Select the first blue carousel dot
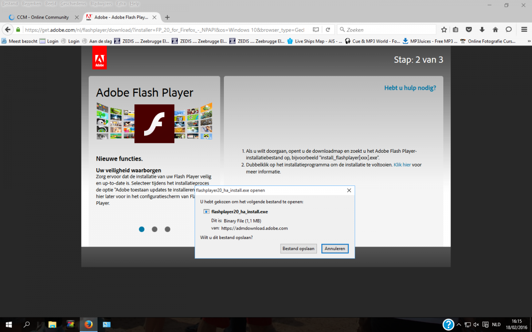Viewport: 532px width, 332px height. (x=142, y=229)
